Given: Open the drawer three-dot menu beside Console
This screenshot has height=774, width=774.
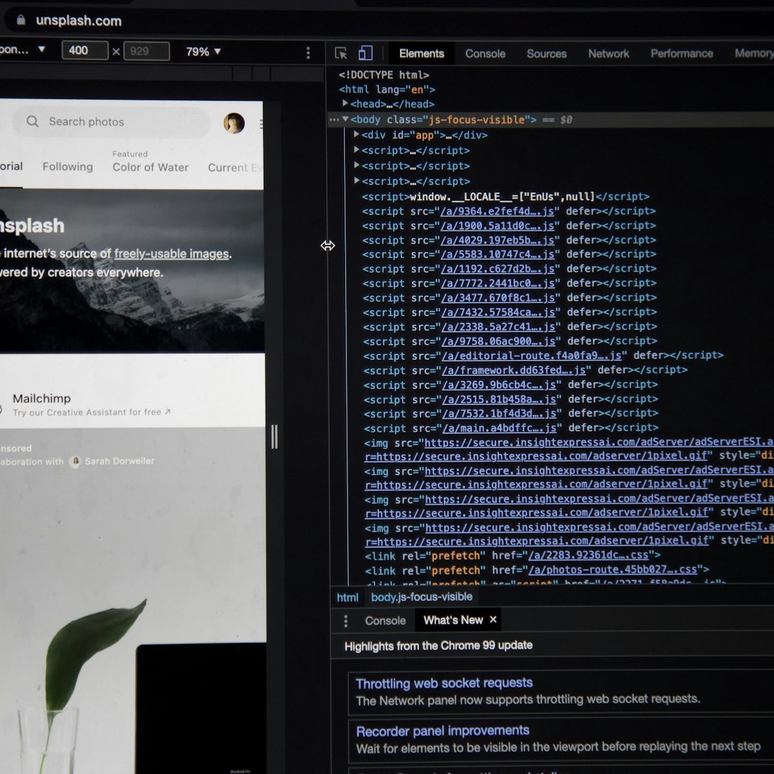Looking at the screenshot, I should coord(346,620).
